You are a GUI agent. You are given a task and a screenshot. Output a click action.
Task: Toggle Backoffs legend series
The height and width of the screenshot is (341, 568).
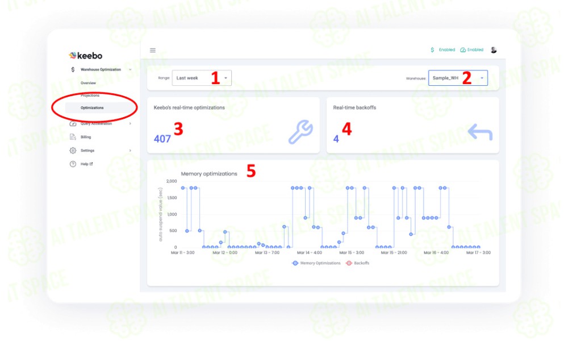357,263
